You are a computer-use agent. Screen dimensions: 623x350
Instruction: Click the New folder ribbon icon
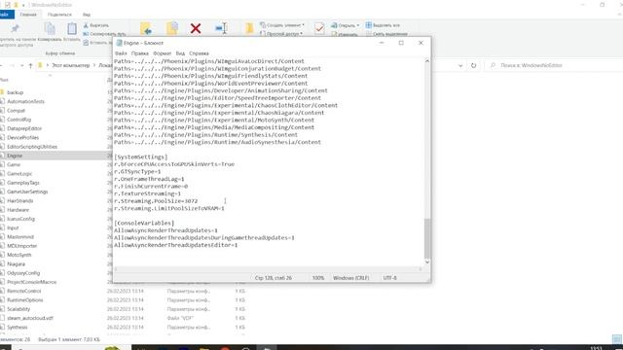(x=249, y=28)
